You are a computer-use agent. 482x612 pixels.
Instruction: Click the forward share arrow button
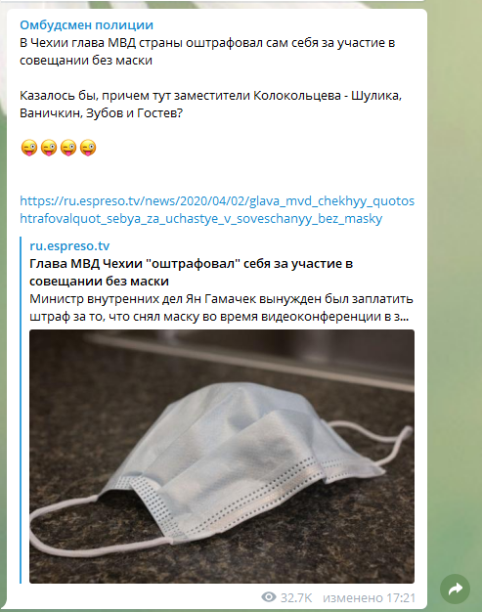click(x=455, y=589)
